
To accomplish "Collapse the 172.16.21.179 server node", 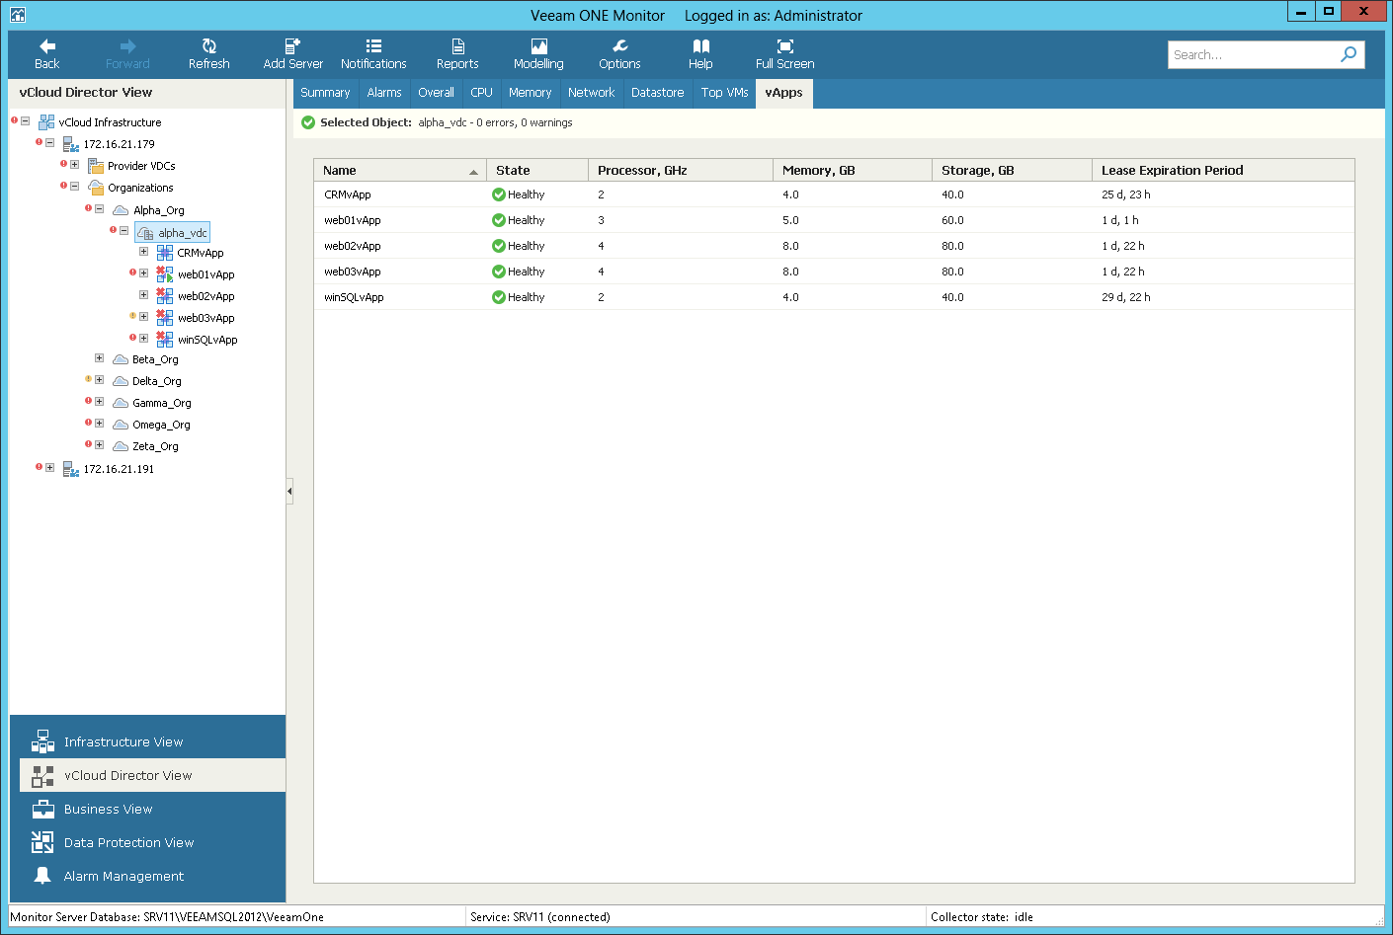I will click(49, 143).
